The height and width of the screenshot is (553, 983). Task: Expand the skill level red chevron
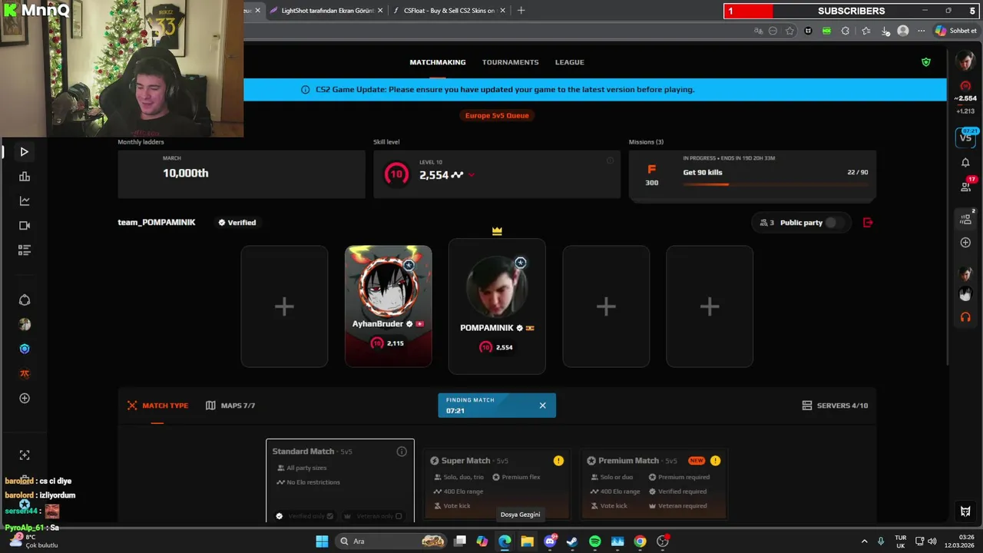[x=471, y=175]
